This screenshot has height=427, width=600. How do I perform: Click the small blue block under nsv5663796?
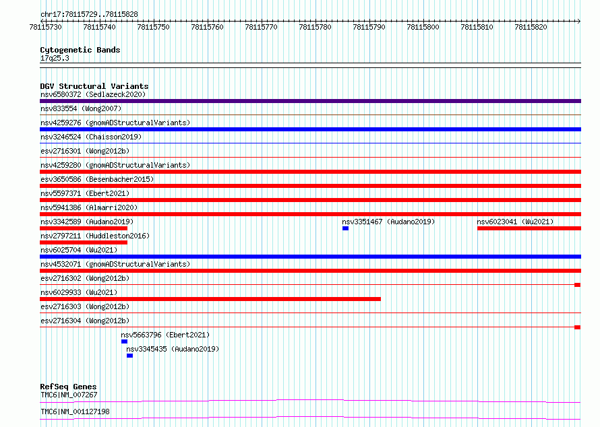(124, 341)
